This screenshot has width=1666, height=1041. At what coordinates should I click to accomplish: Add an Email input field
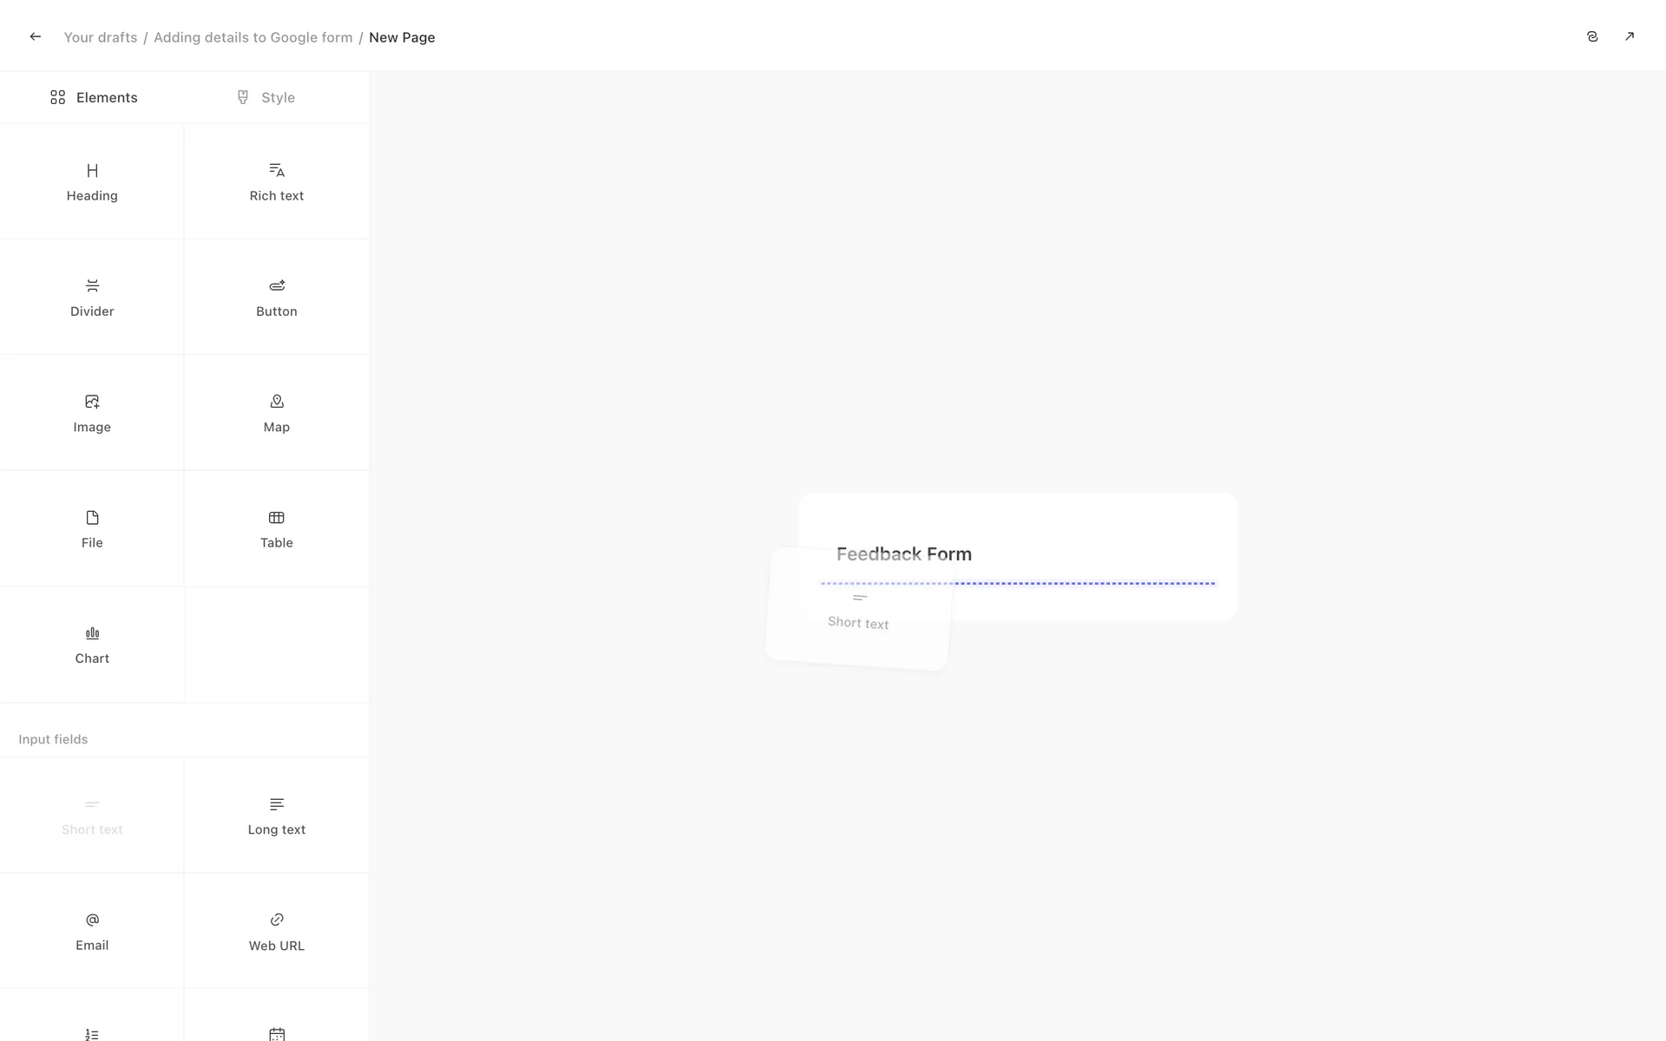pos(92,931)
